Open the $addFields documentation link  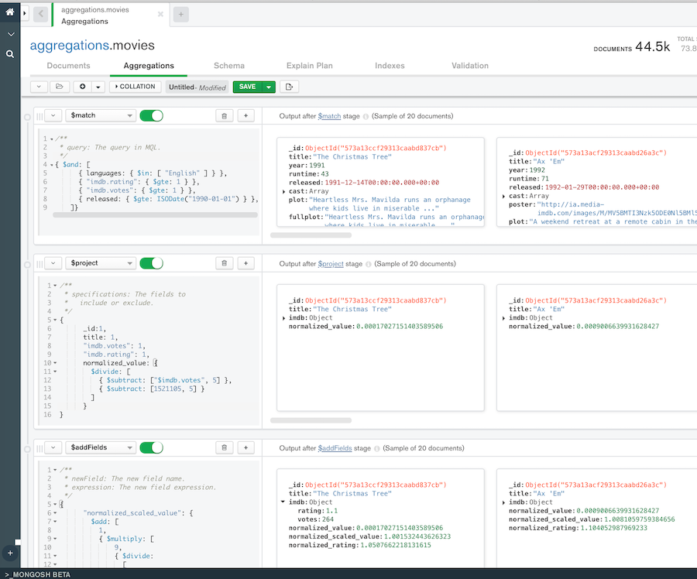[x=335, y=448]
